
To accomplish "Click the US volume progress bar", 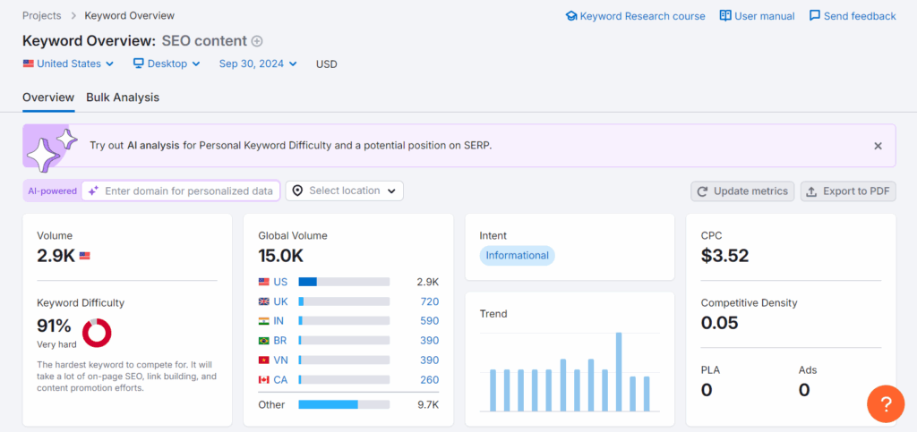I will click(344, 282).
